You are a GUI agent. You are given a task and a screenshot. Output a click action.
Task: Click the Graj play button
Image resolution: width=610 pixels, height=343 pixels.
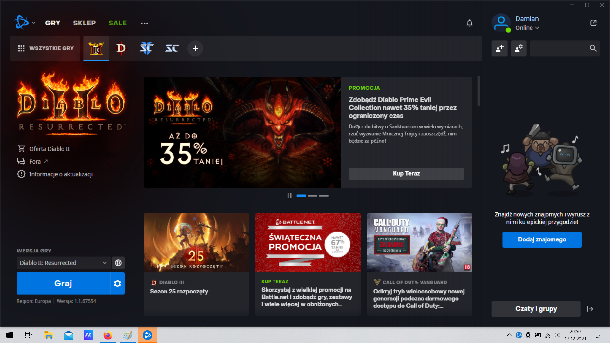point(63,283)
